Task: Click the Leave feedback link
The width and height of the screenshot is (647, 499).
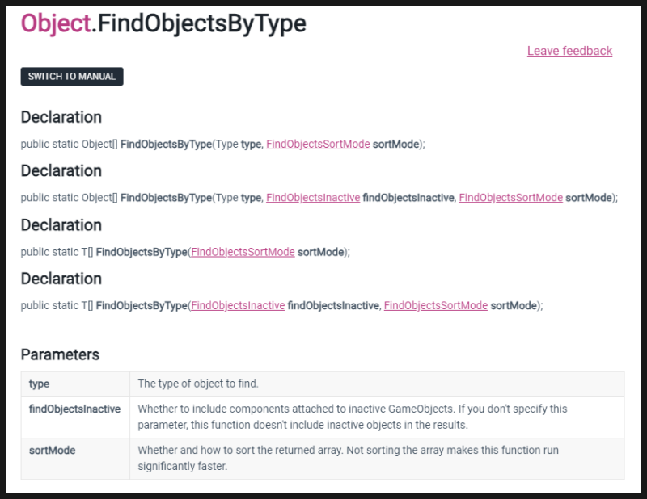Action: [569, 51]
